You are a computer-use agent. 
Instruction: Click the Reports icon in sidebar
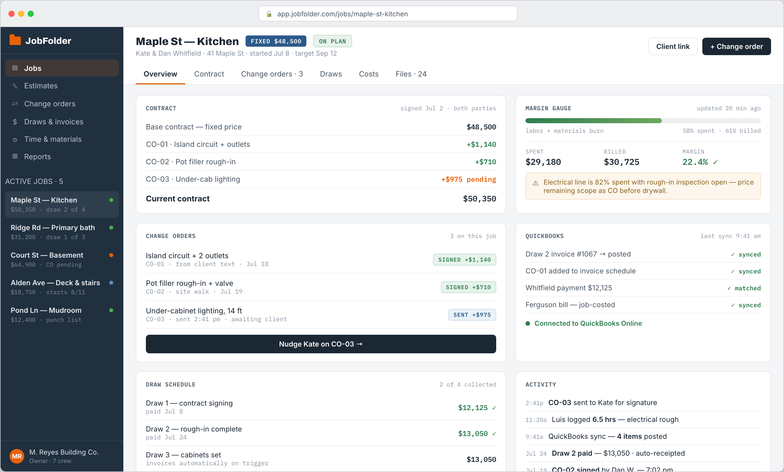coord(15,156)
